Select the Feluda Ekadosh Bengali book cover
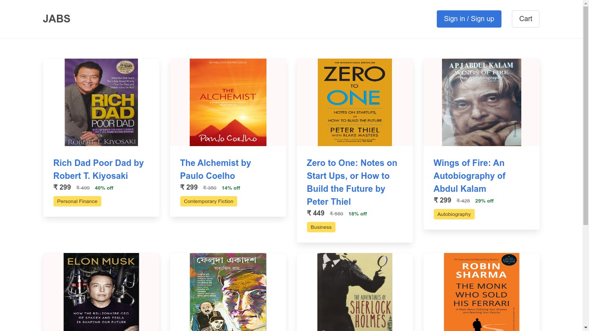The width and height of the screenshot is (589, 331). 228,292
